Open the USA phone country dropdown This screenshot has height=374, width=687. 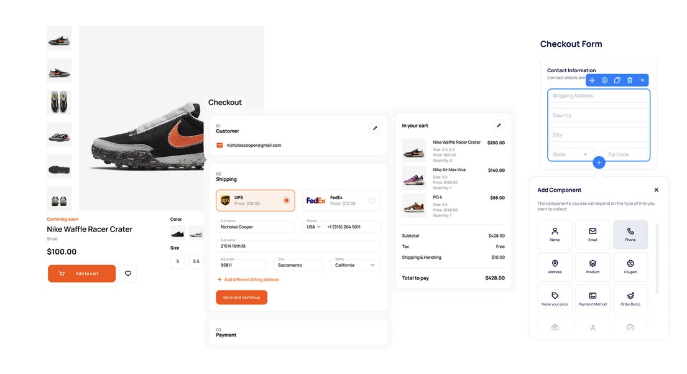tap(313, 227)
